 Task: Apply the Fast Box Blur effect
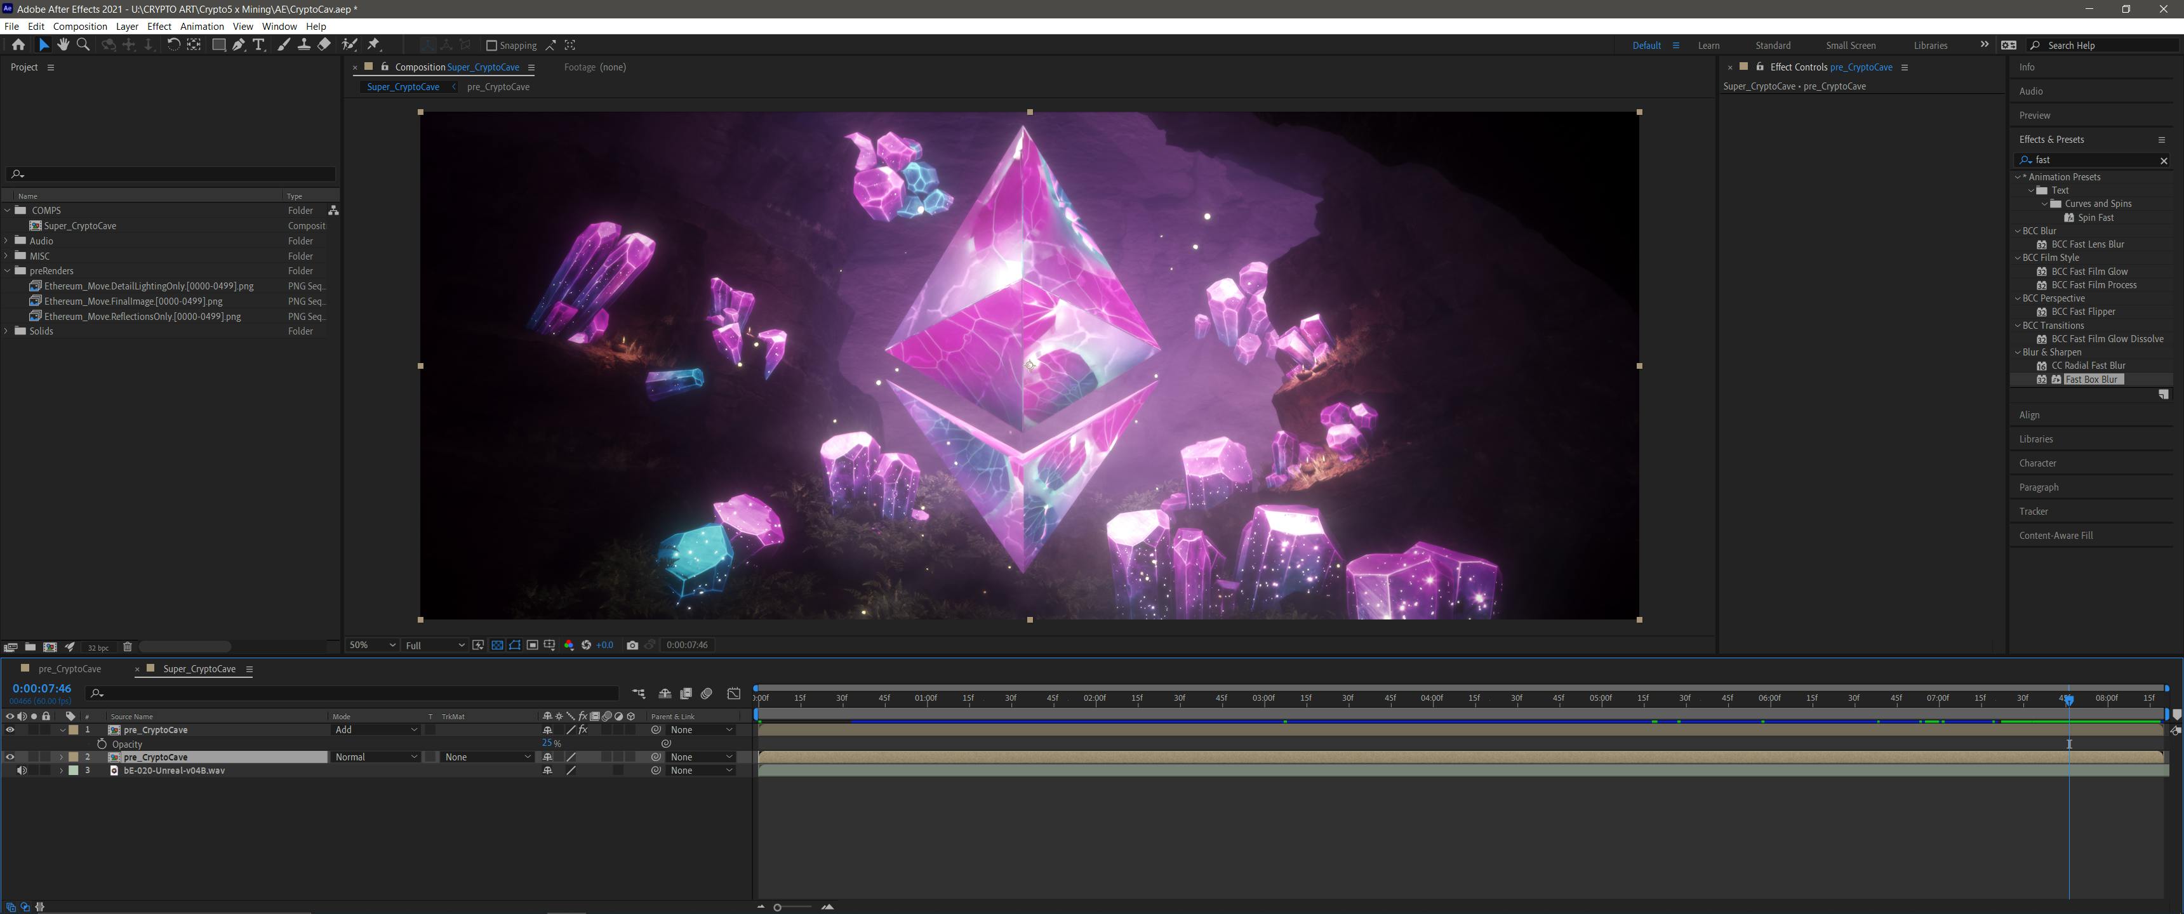(2091, 380)
